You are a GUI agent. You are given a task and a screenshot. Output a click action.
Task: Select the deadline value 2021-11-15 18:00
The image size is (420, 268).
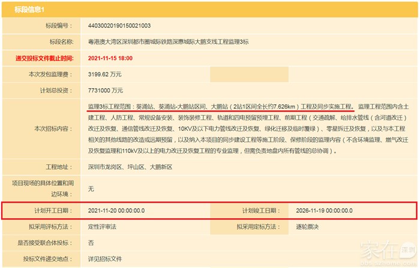[x=110, y=58]
